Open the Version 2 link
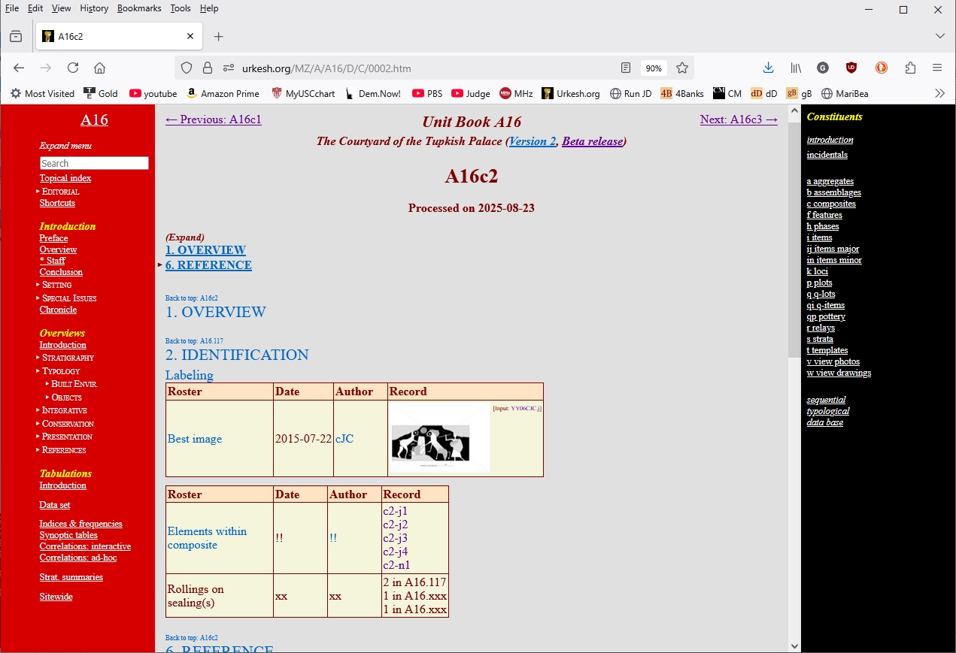 (x=533, y=141)
